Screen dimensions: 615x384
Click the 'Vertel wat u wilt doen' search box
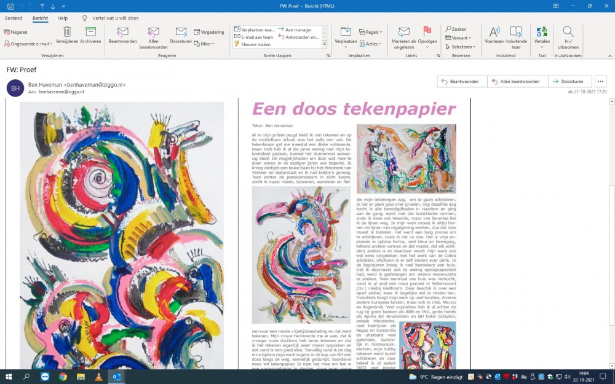tap(116, 18)
